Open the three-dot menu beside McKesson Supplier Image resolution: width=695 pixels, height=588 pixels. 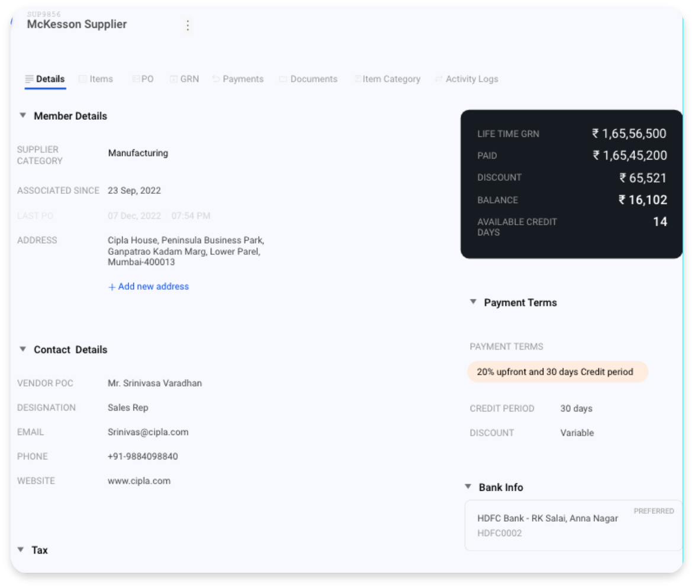(188, 25)
